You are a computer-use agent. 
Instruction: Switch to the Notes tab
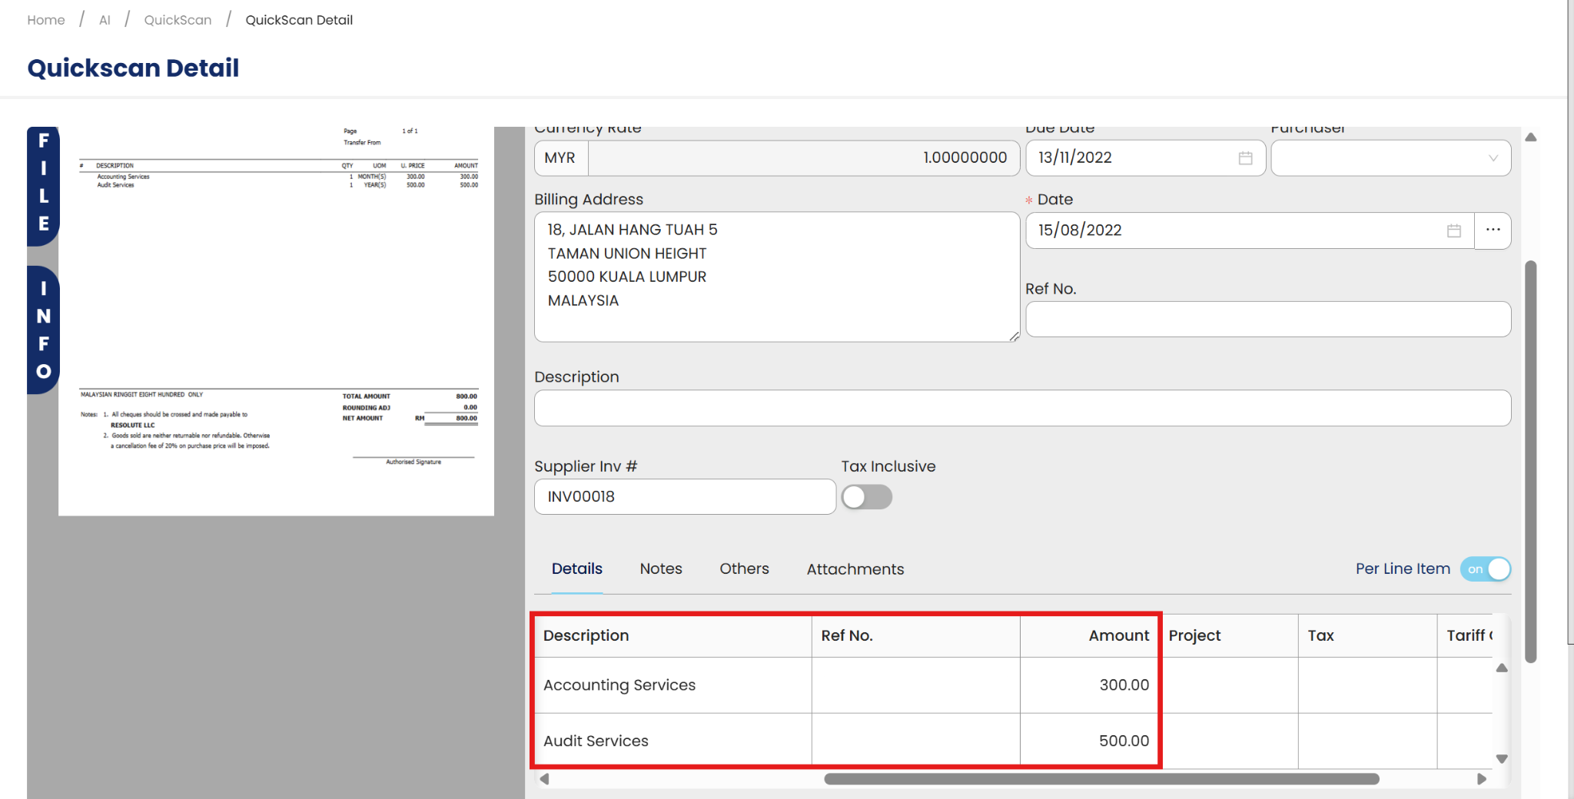660,569
